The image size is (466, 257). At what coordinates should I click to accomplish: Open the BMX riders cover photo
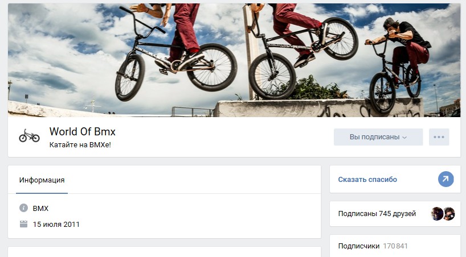[234, 60]
